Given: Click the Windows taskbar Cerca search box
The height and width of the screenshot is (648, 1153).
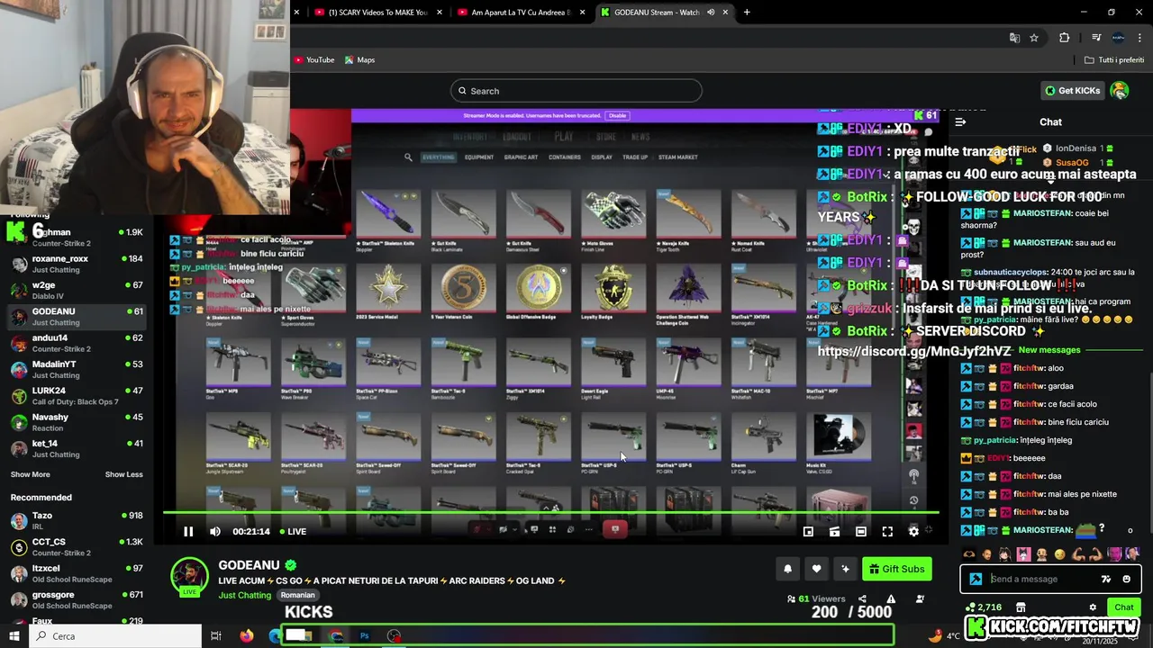Looking at the screenshot, I should point(115,636).
